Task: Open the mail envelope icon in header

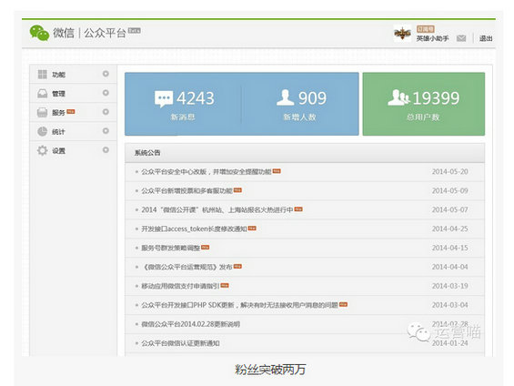Action: coord(461,38)
